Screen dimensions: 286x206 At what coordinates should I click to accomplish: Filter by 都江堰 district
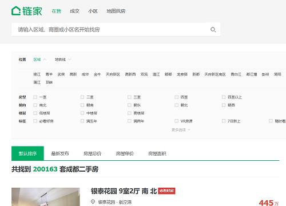coord(252,74)
